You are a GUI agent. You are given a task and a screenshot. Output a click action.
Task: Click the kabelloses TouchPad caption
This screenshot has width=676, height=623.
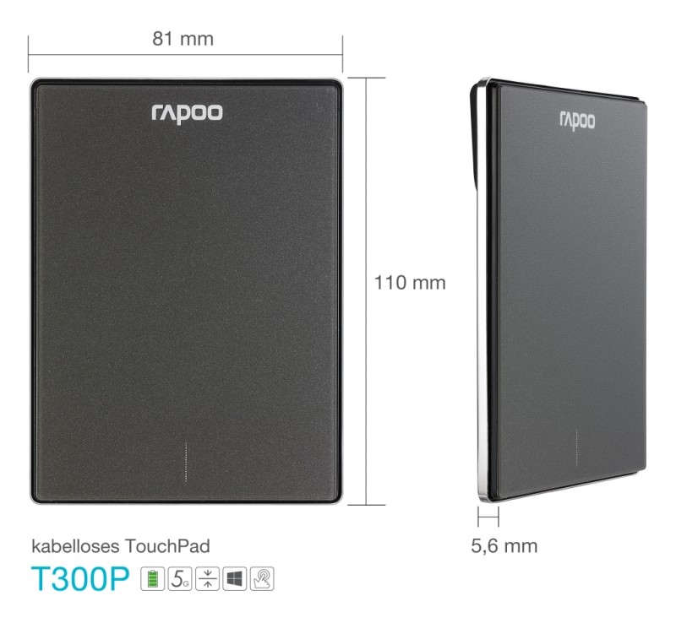(121, 546)
